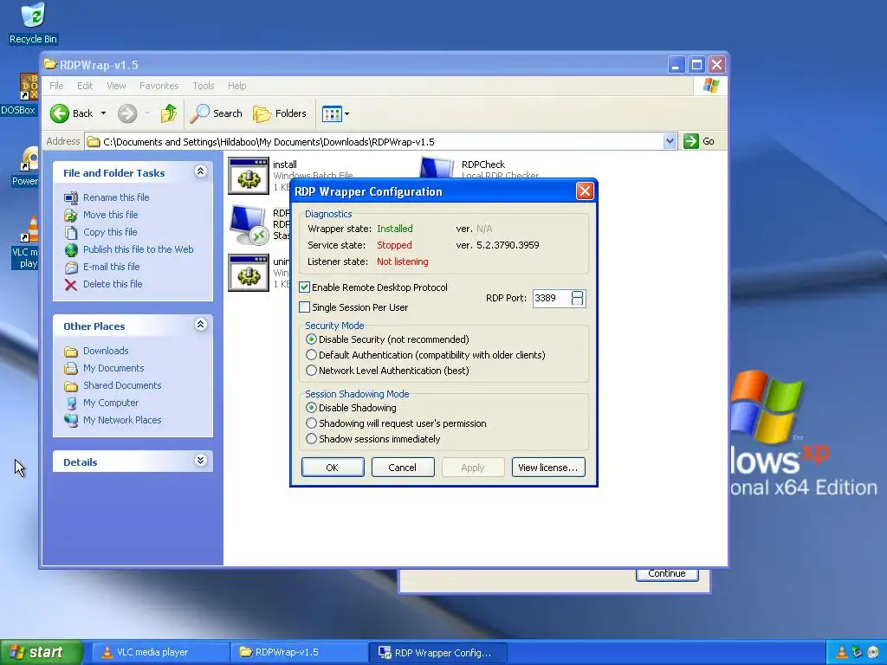Select Default Authentication radio option

pyautogui.click(x=311, y=355)
